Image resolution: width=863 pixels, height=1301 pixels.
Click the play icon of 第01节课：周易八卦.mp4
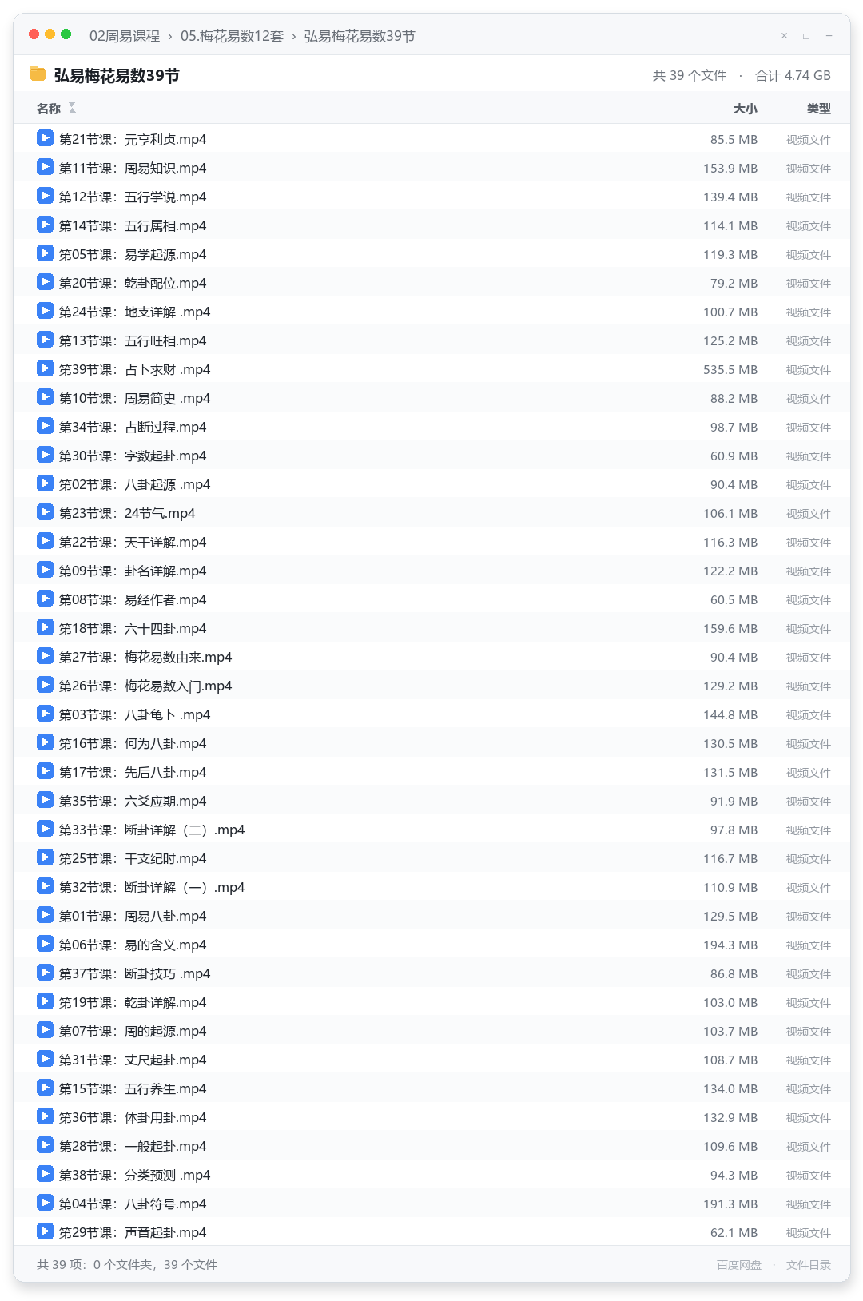tap(45, 915)
